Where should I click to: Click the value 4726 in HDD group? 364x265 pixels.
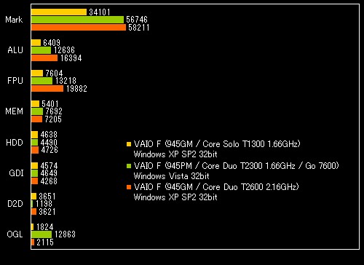tap(50, 150)
